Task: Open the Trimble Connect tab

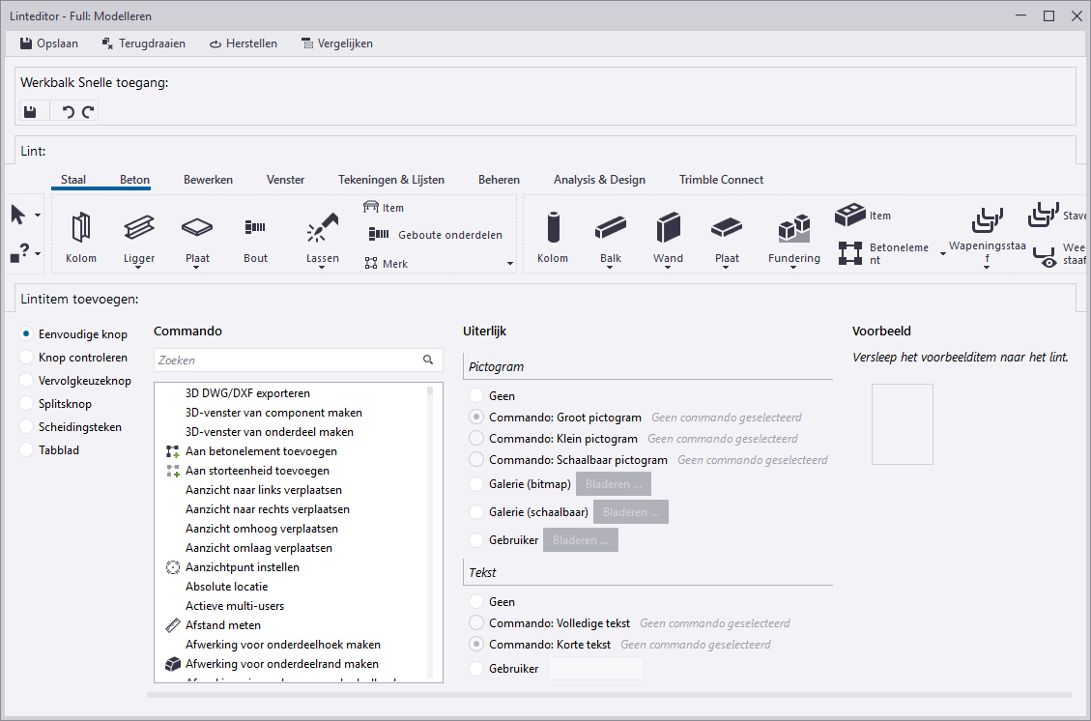Action: pyautogui.click(x=721, y=180)
